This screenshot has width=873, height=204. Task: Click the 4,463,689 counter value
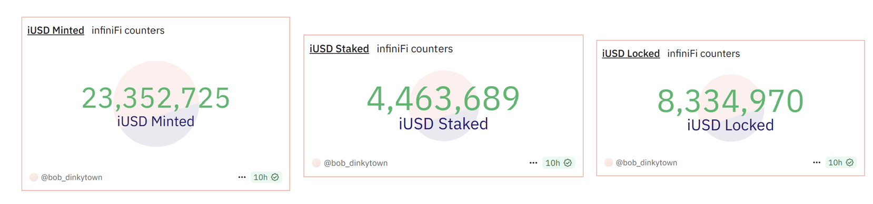(x=443, y=98)
